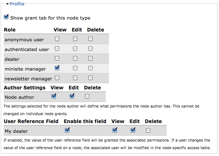219x156 pixels.
Task: Uncheck View for minisite manager
Action: click(57, 68)
